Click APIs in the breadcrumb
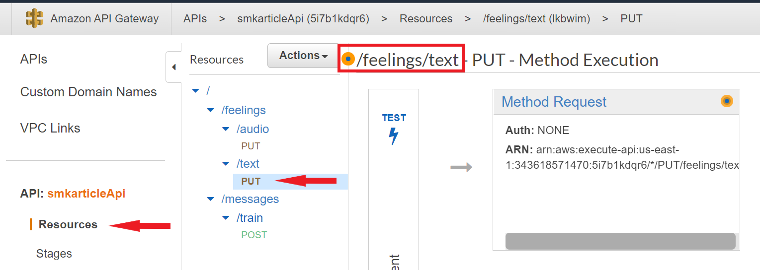This screenshot has width=760, height=270. click(x=195, y=19)
